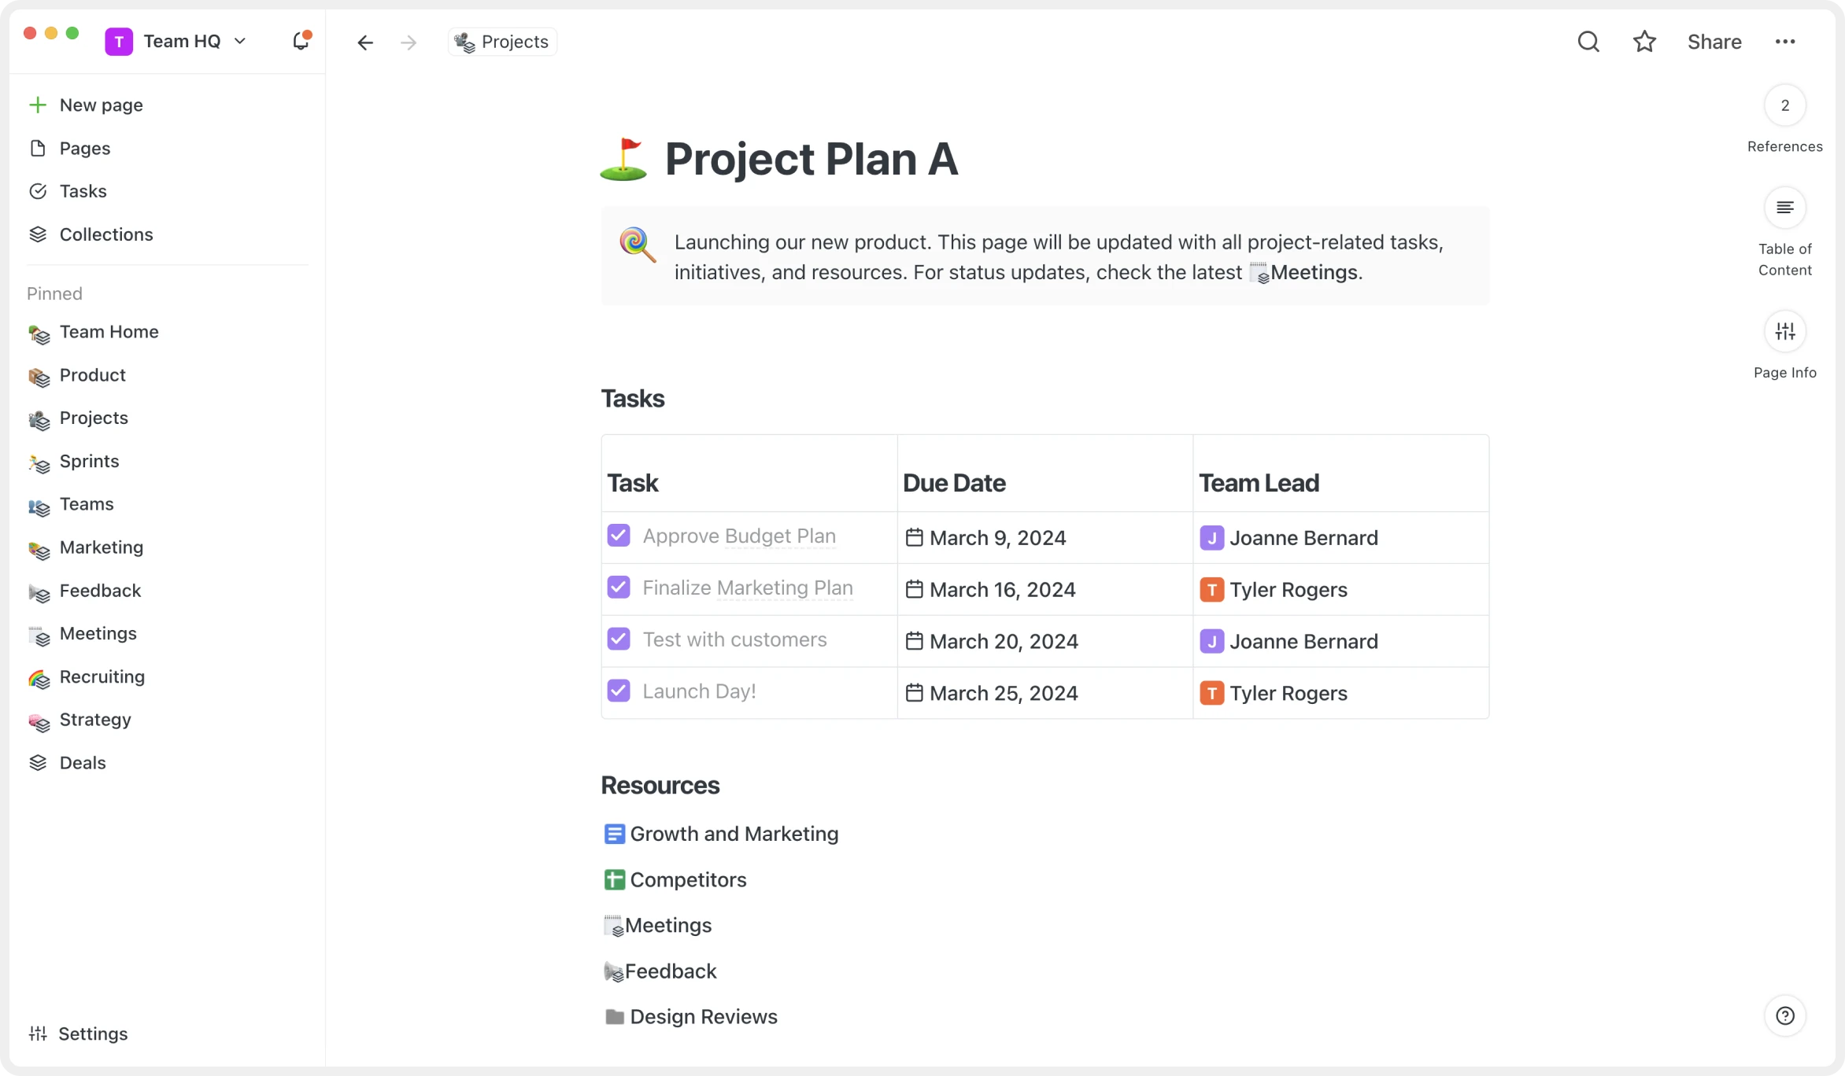Open the References panel showing 2 references
Image resolution: width=1845 pixels, height=1076 pixels.
coord(1784,105)
